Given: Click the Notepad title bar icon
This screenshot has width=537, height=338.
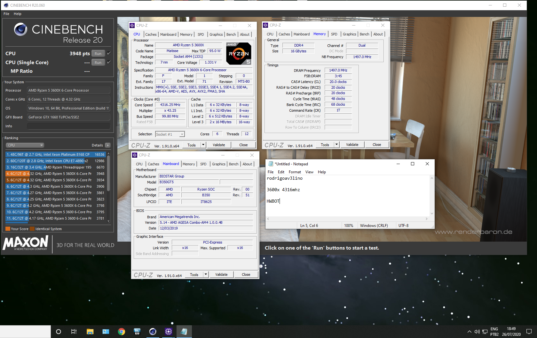Looking at the screenshot, I should [x=271, y=164].
